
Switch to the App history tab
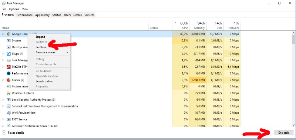43,15
